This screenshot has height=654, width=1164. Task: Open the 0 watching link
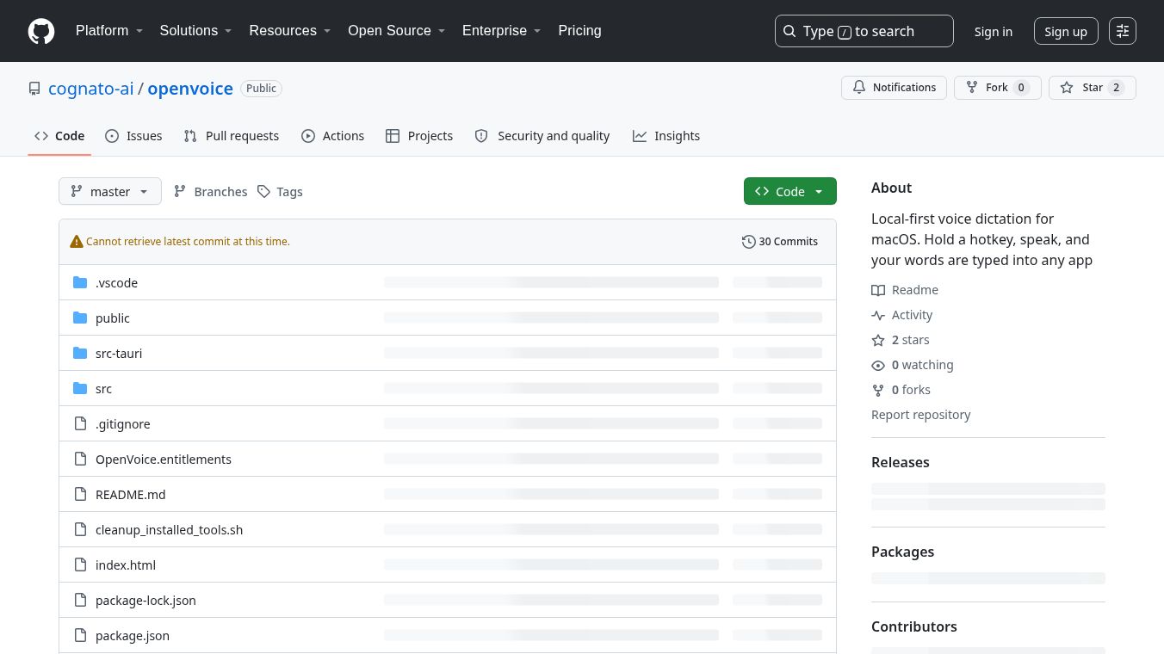(x=913, y=365)
